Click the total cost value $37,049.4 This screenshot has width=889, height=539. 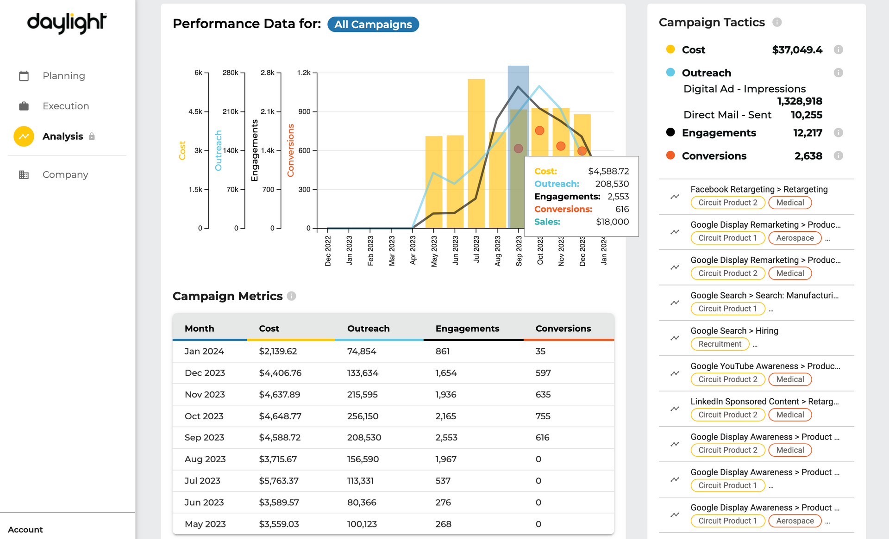click(x=797, y=50)
